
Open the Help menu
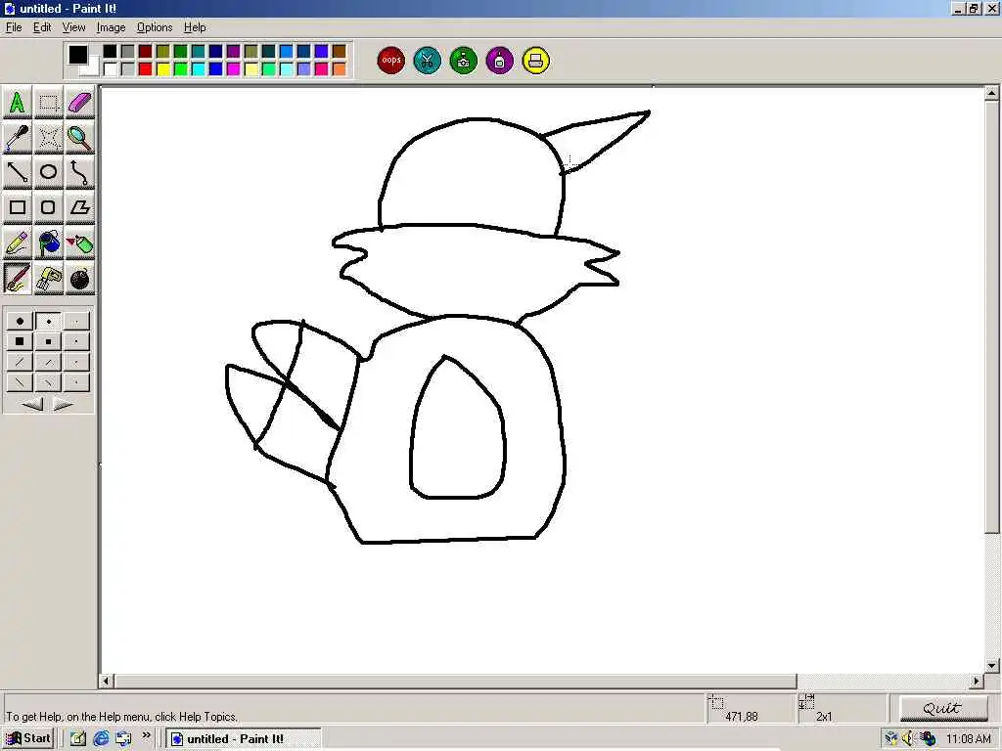[x=195, y=27]
